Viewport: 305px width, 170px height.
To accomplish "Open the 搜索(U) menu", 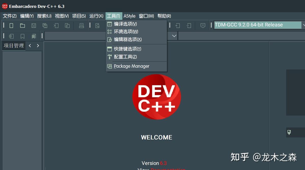I will [44, 16].
